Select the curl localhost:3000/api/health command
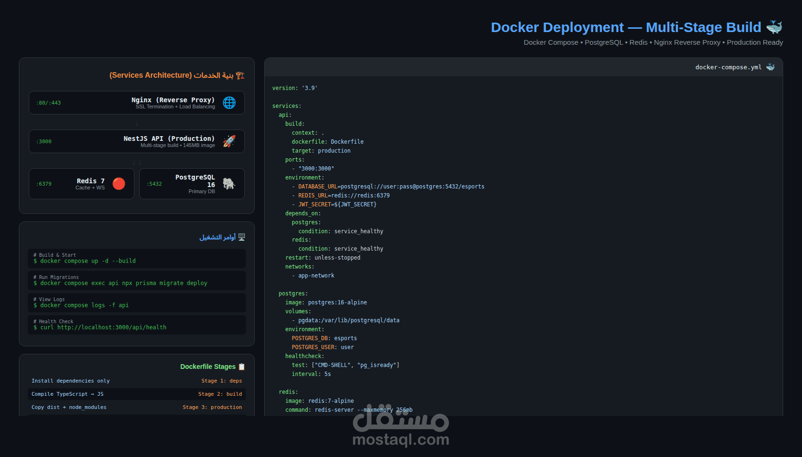Image resolution: width=802 pixels, height=457 pixels. (x=100, y=327)
